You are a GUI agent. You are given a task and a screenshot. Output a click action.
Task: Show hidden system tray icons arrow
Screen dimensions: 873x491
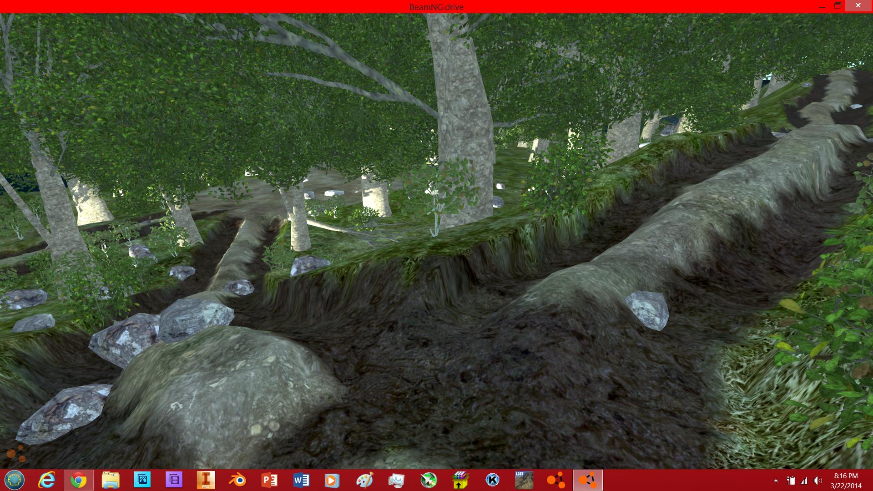776,481
